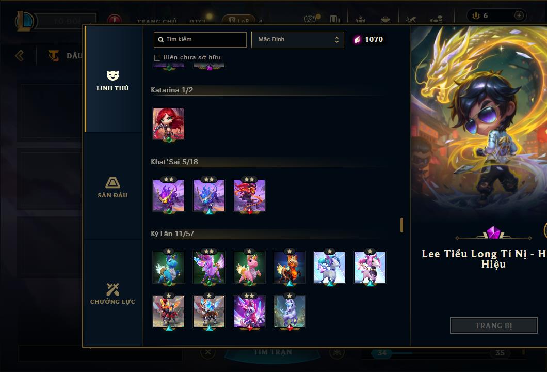Click the plus icon beside currency 6
The width and height of the screenshot is (547, 372).
click(x=519, y=16)
